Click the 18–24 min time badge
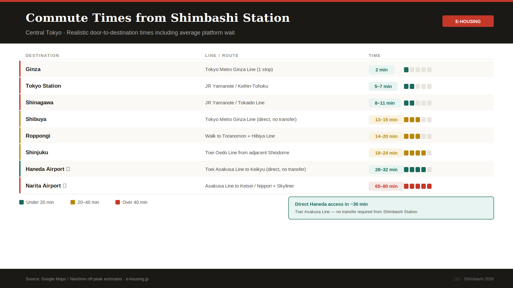This screenshot has width=513, height=288. tap(386, 153)
